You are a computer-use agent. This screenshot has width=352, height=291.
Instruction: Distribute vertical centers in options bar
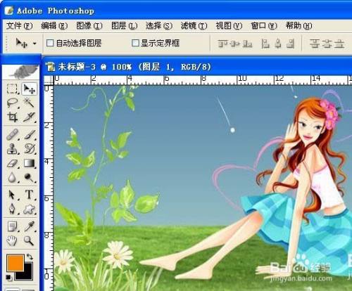(327, 44)
